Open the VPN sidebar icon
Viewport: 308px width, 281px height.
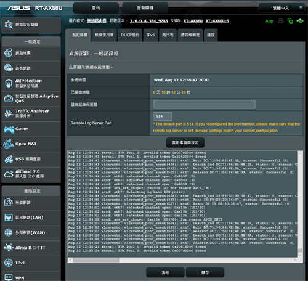(x=9, y=277)
